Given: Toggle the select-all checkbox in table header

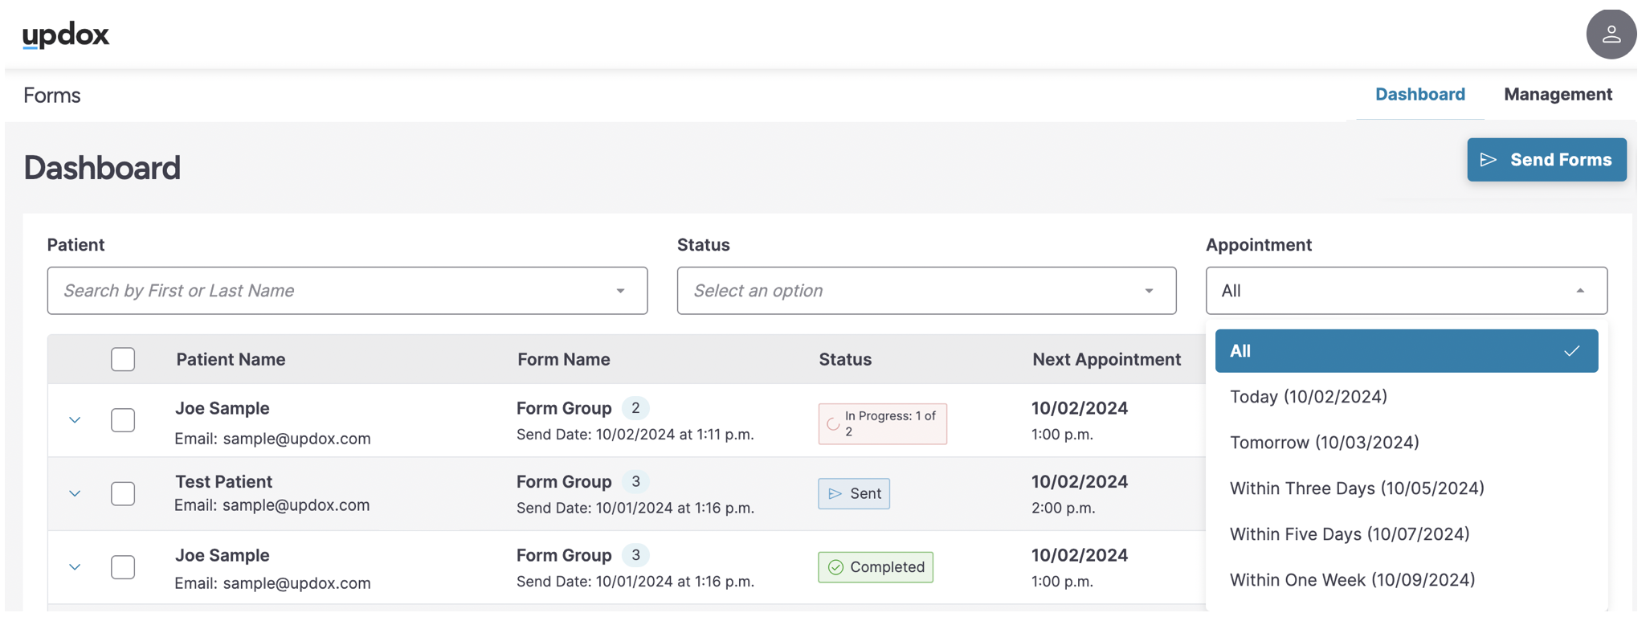Looking at the screenshot, I should [123, 359].
